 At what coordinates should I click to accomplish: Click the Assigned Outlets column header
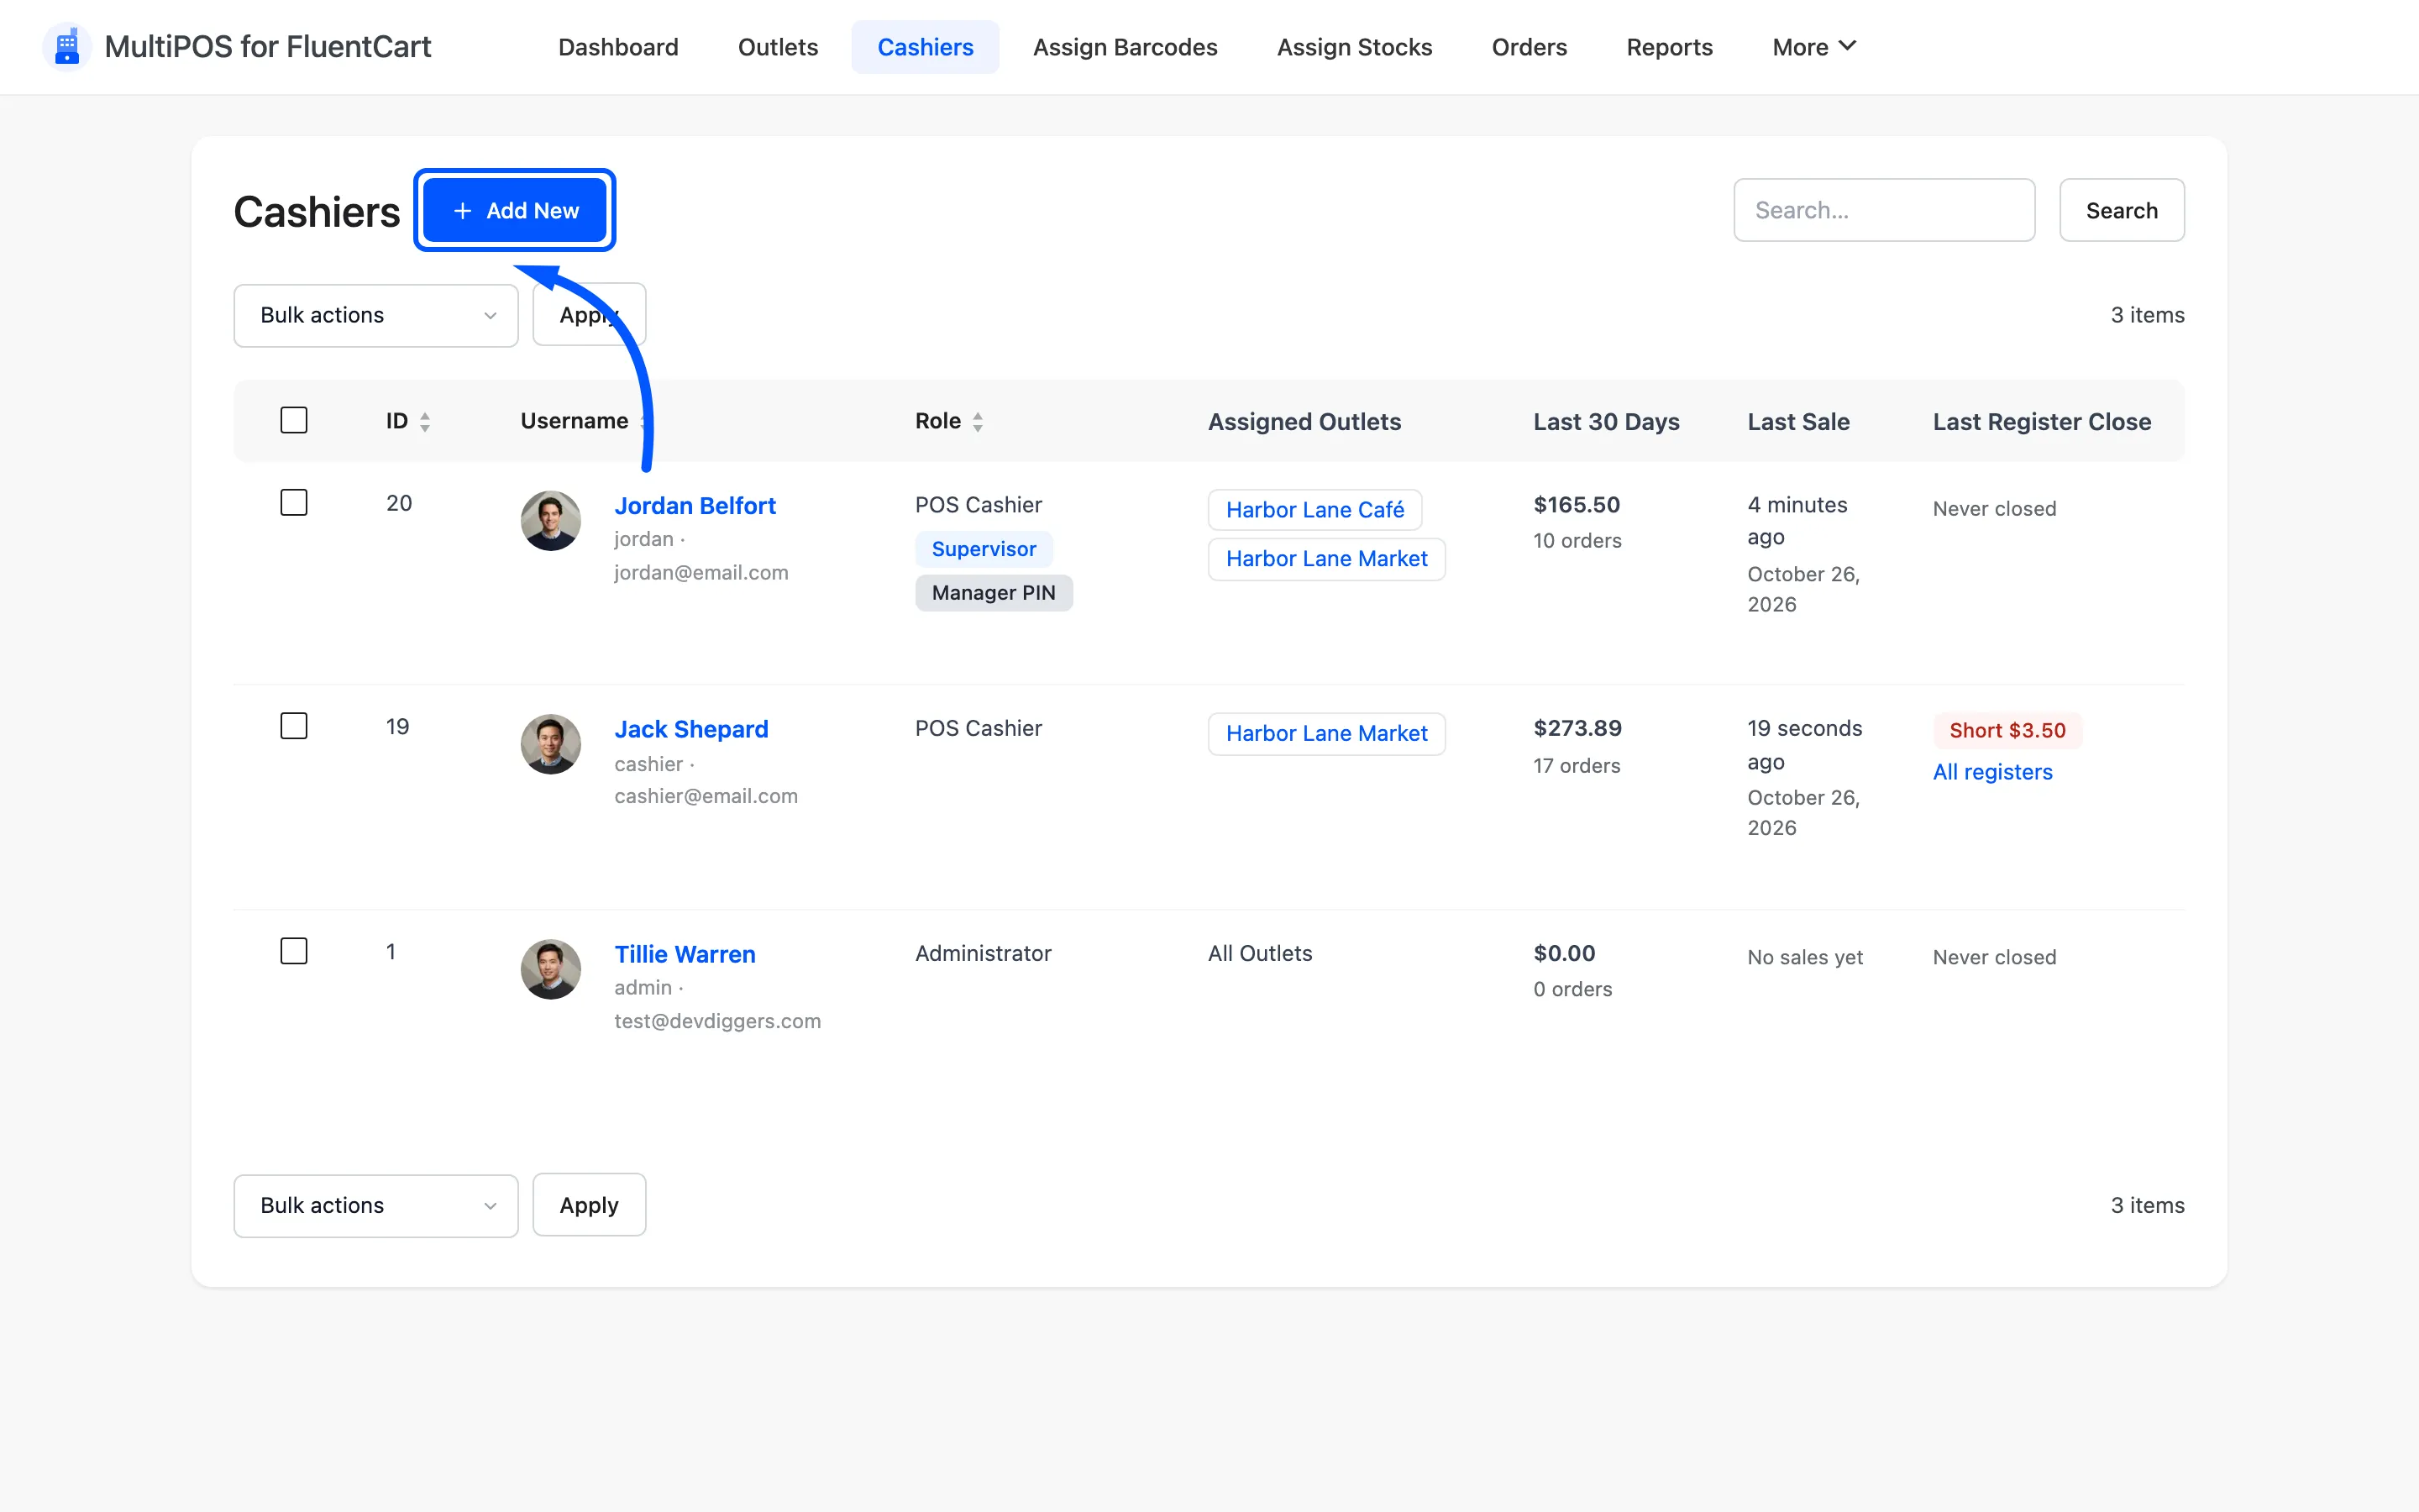point(1304,422)
